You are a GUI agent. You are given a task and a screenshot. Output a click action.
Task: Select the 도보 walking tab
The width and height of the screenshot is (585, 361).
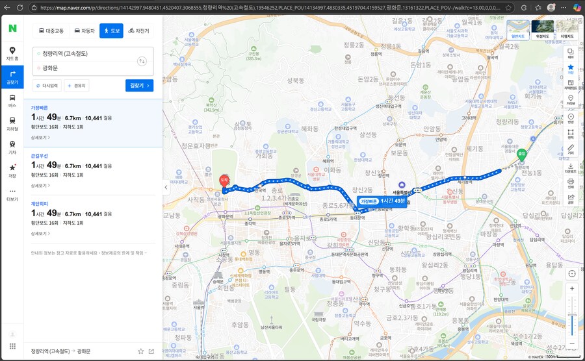(111, 31)
